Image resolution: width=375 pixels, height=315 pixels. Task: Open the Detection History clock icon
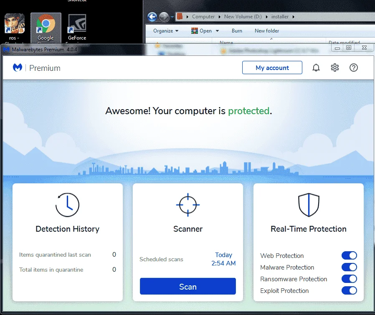[68, 205]
